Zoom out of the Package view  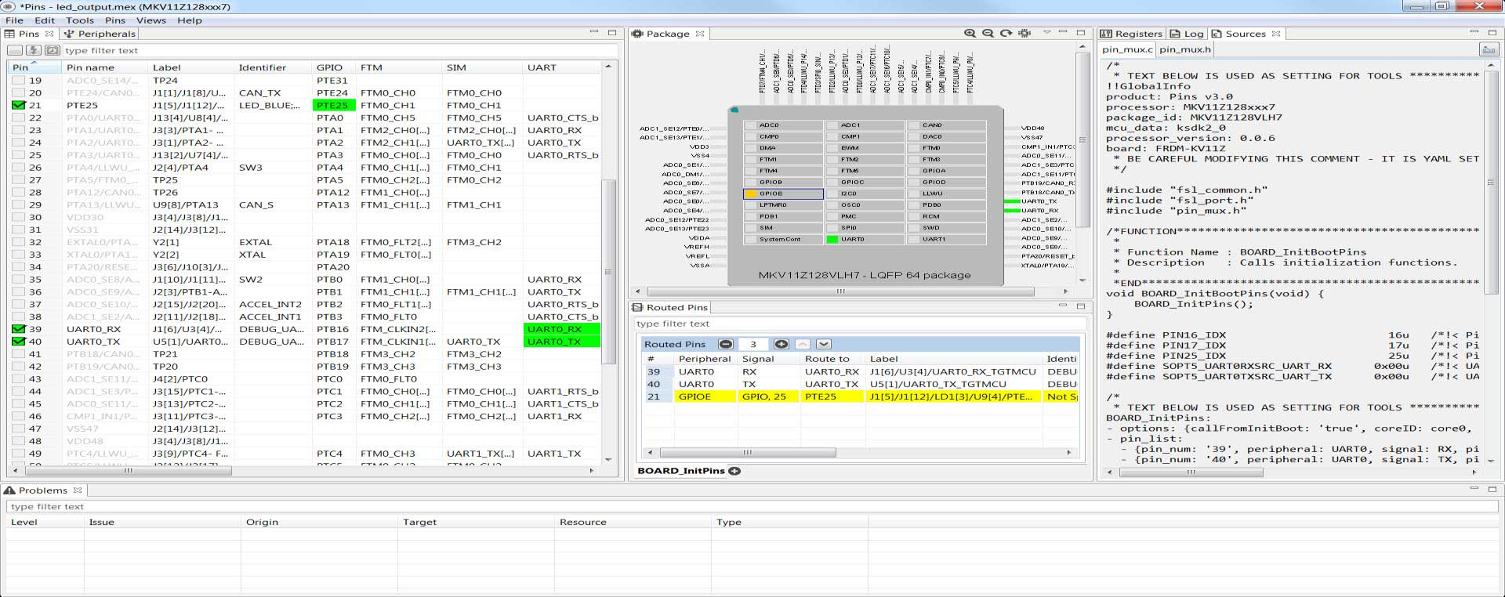pyautogui.click(x=988, y=34)
